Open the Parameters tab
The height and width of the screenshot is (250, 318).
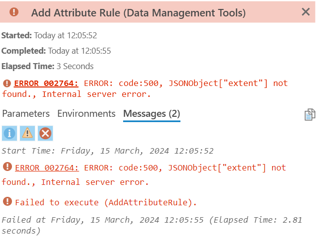pyautogui.click(x=26, y=114)
